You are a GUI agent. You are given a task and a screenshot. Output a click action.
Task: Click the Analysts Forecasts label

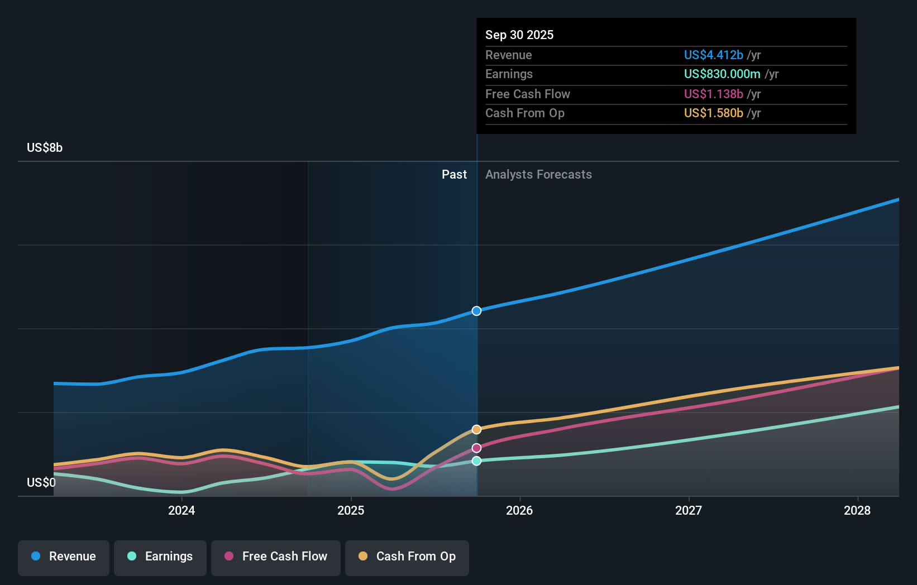pos(538,175)
